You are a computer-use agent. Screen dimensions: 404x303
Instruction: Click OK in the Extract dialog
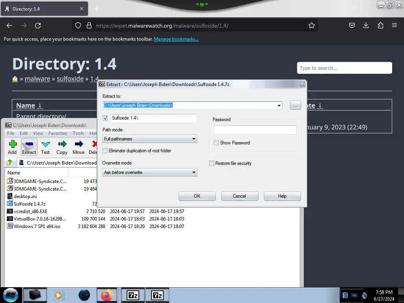click(x=197, y=196)
